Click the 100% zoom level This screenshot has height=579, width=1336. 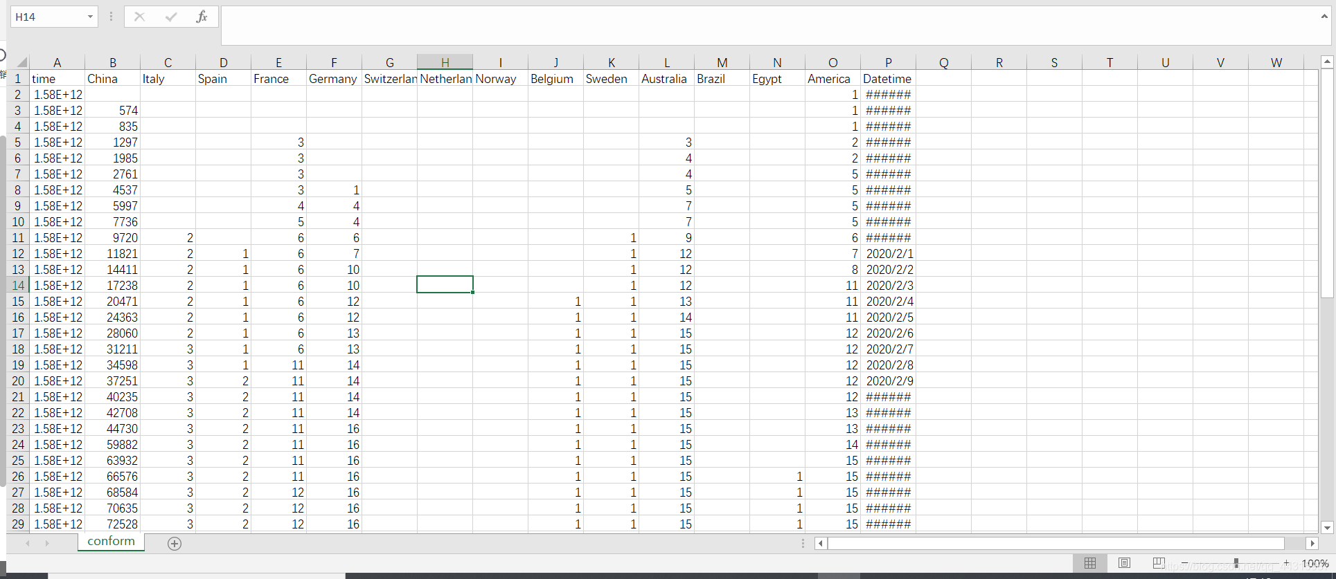click(1315, 564)
